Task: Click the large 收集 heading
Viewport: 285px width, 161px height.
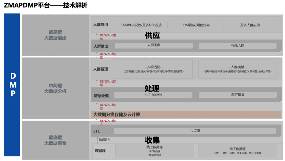Action: coord(152,140)
